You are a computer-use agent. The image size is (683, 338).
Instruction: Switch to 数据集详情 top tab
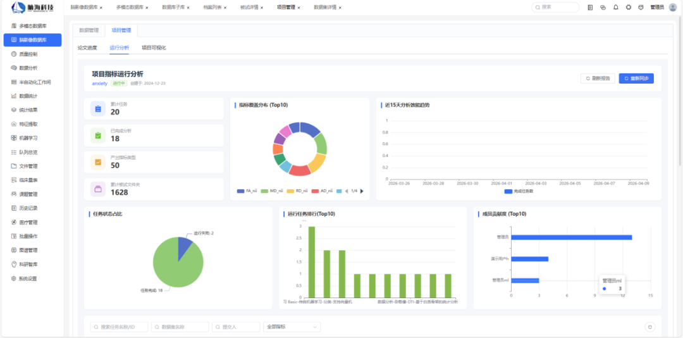point(325,8)
